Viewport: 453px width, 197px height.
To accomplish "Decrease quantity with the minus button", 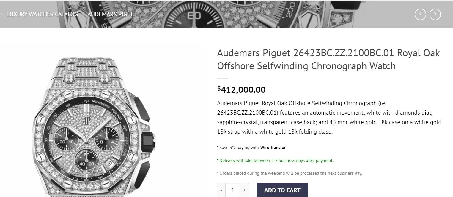I will click(x=221, y=190).
